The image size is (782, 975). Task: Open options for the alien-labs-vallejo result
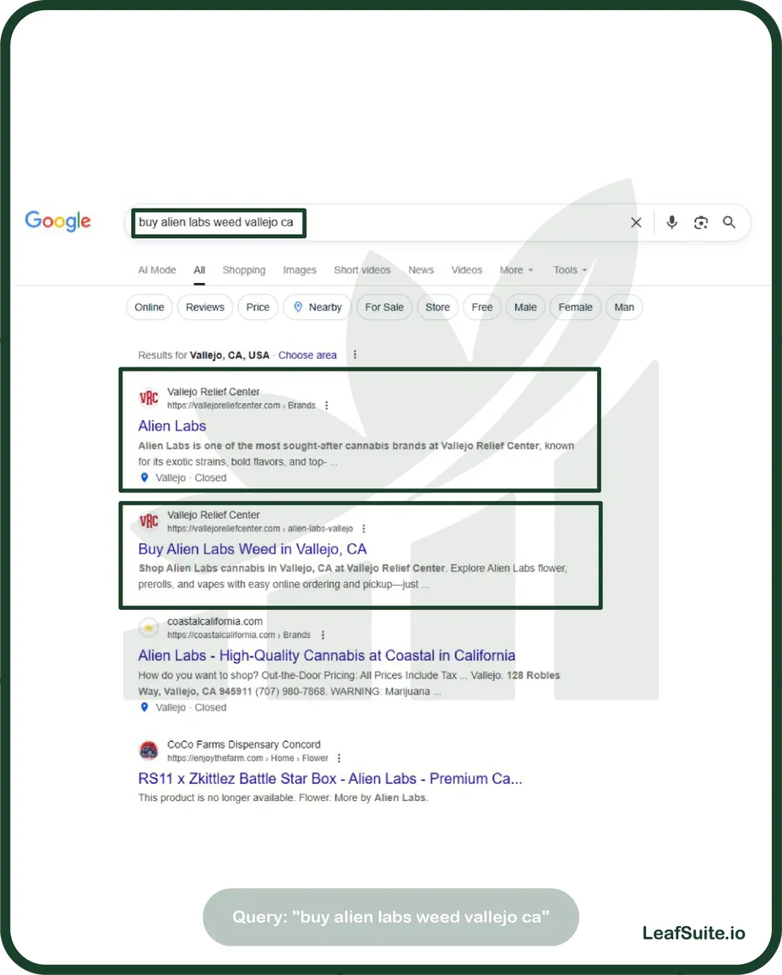coord(364,529)
